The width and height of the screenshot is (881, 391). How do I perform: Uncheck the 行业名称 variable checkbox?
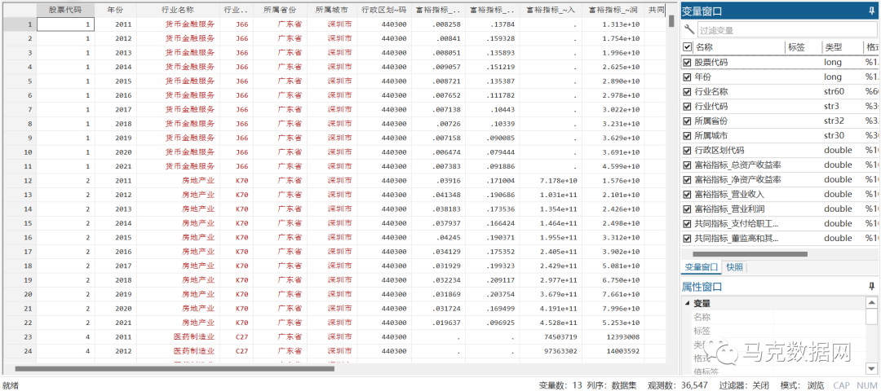(687, 91)
